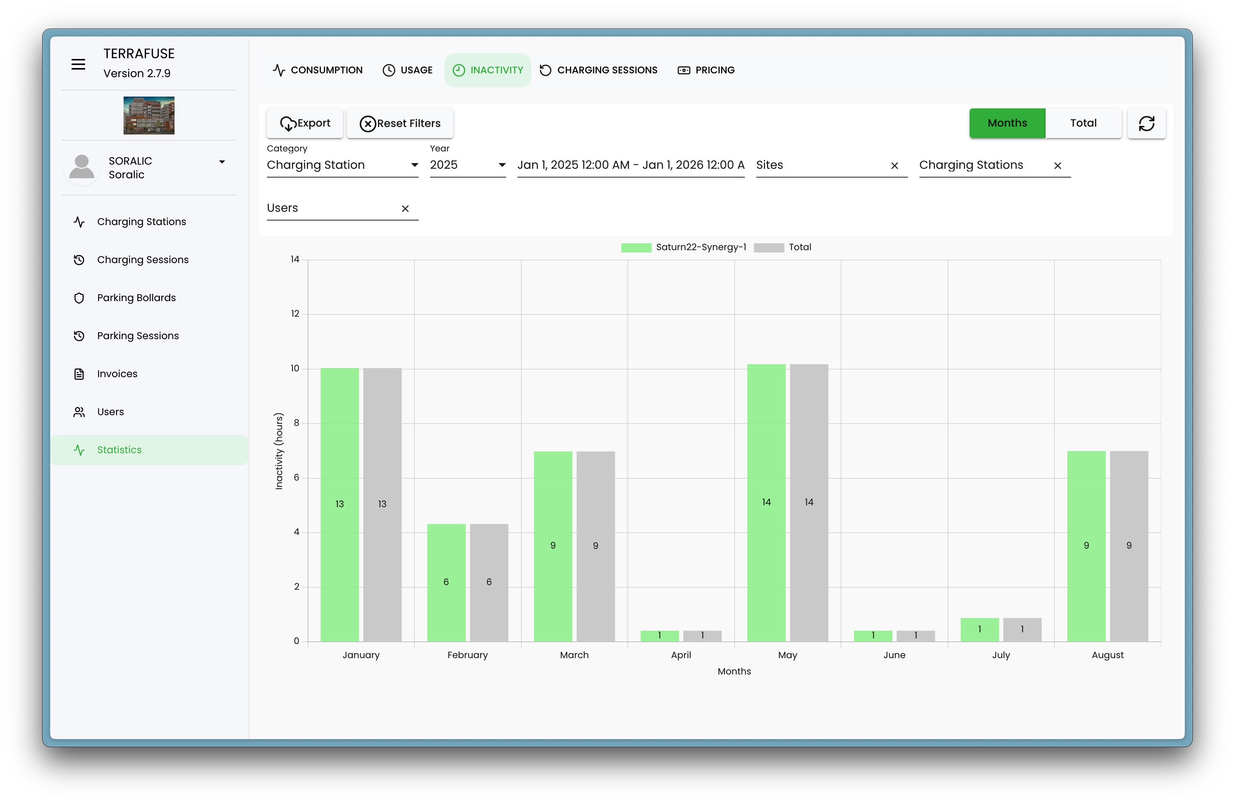This screenshot has width=1235, height=803.
Task: Select the Months view toggle
Action: point(1007,124)
